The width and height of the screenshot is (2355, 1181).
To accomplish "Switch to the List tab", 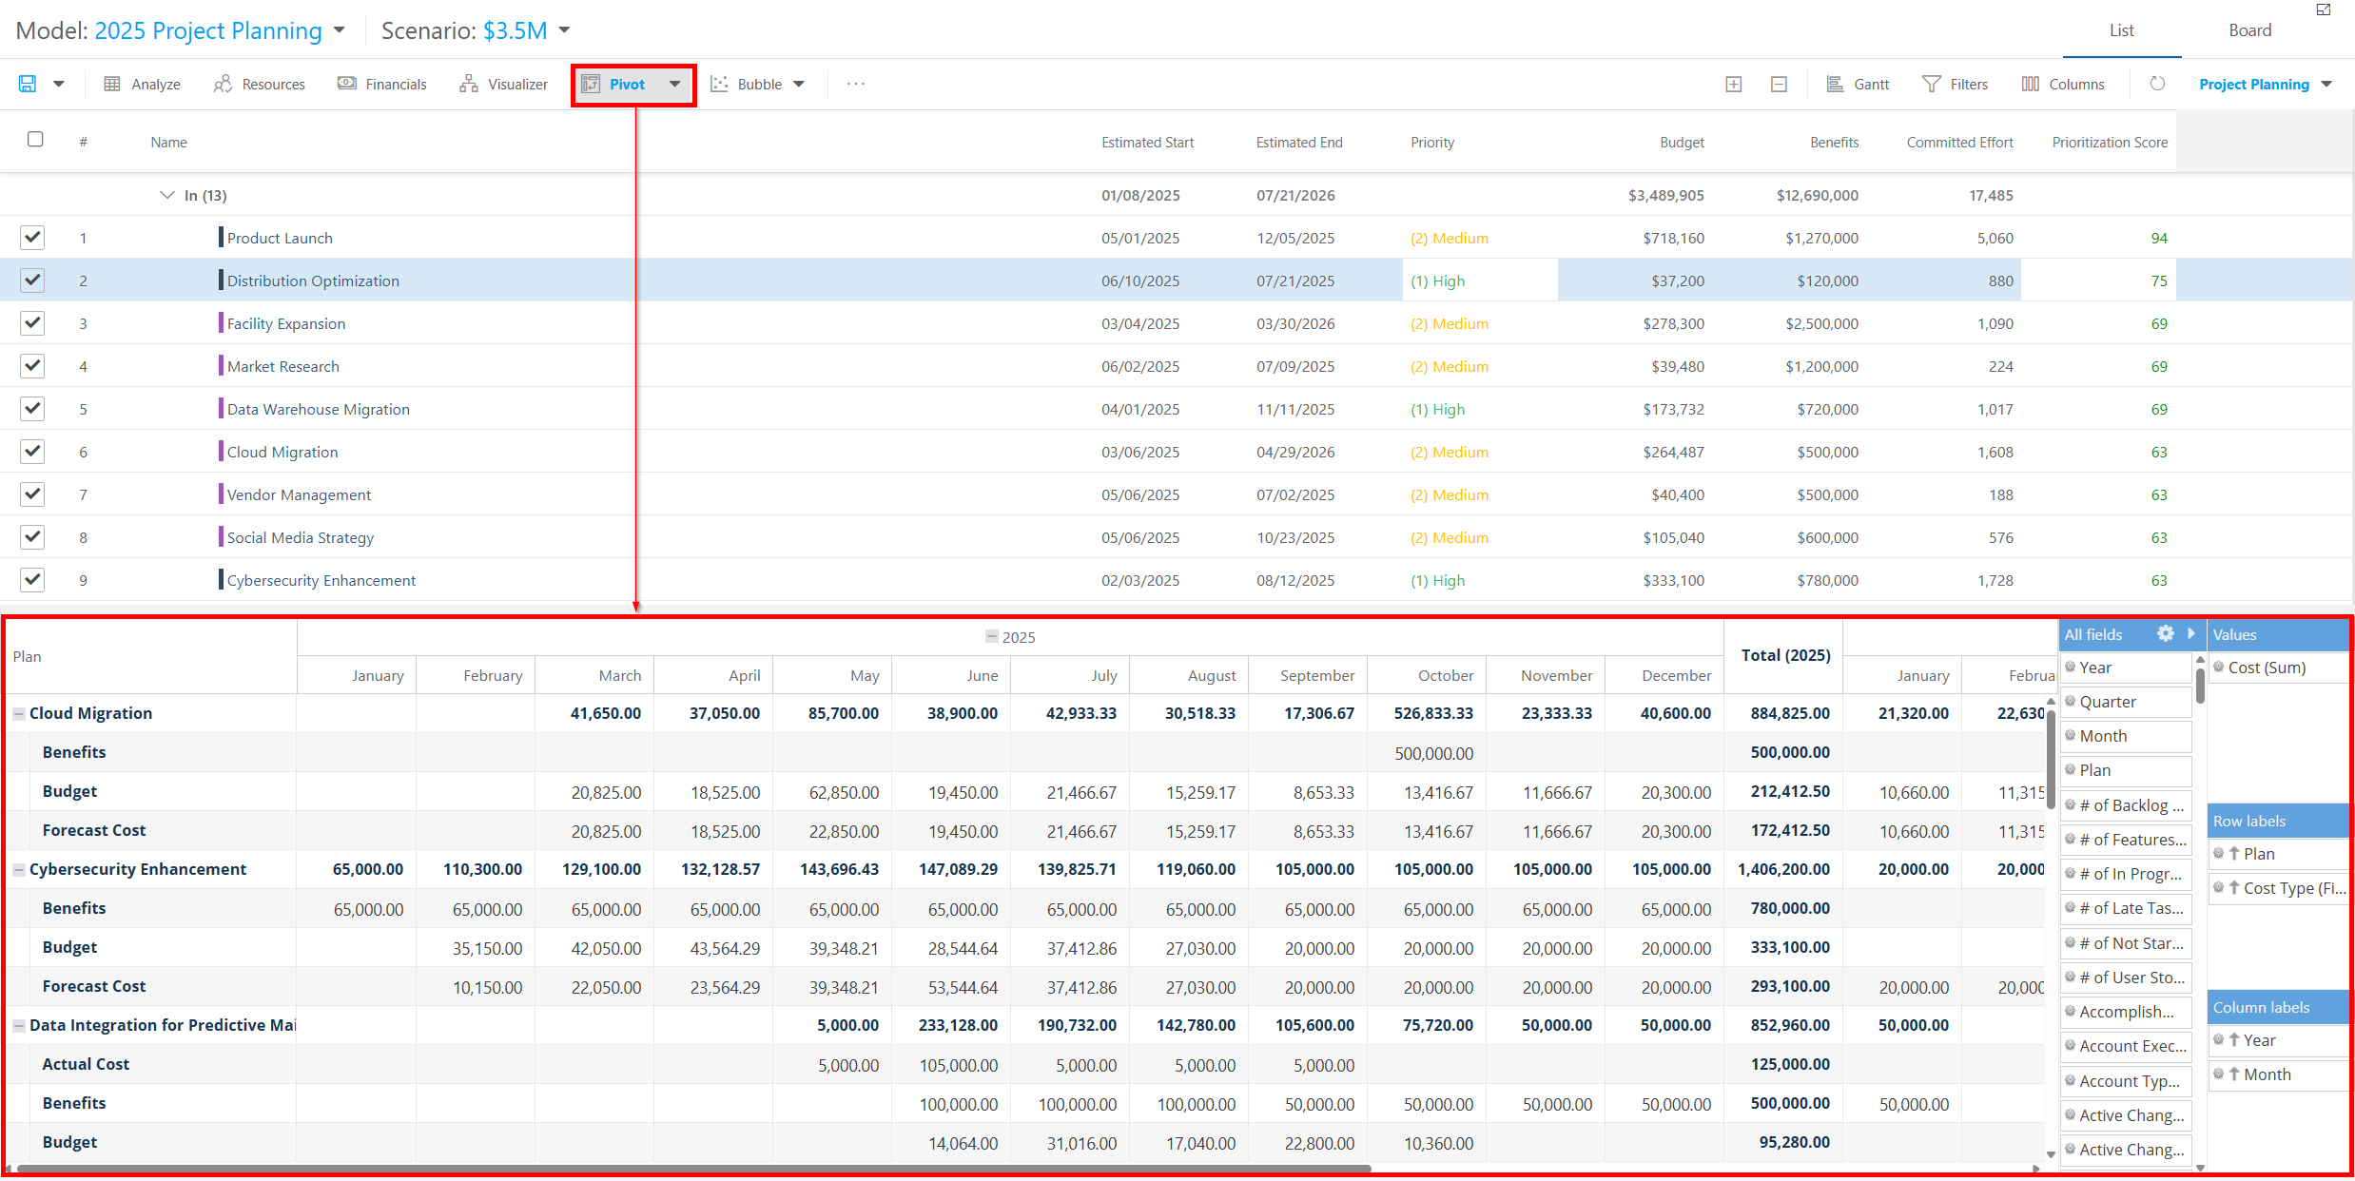I will tap(2121, 30).
